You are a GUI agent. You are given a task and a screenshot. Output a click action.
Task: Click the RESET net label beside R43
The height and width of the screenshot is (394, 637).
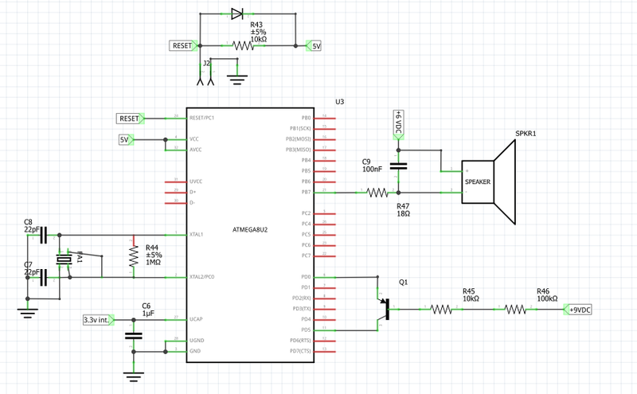[x=184, y=45]
